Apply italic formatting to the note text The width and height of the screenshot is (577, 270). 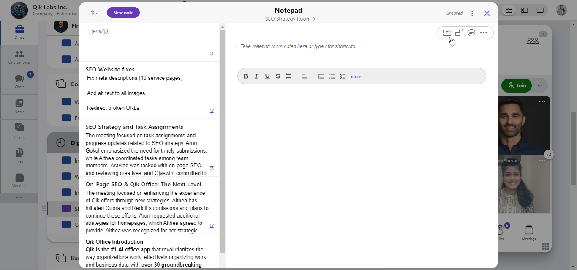256,76
